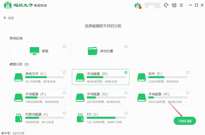
Task: Click the 可移动磁盘 (I:) label
Action: coord(37,114)
